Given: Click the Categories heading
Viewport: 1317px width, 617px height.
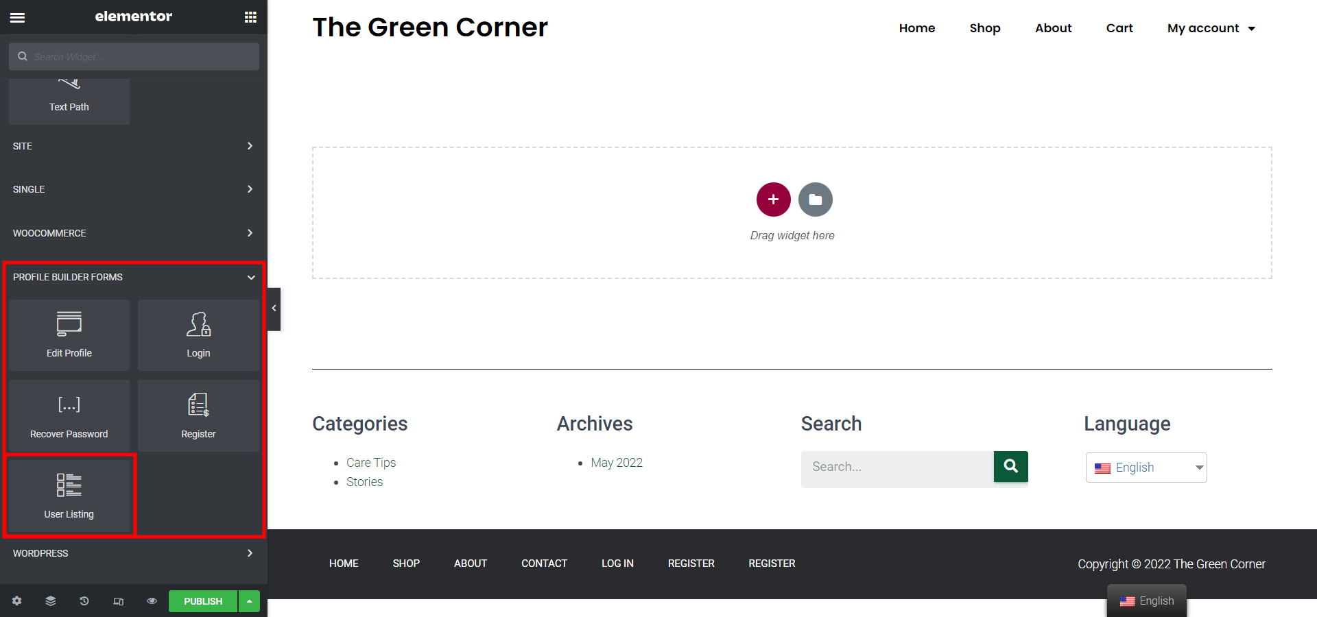Looking at the screenshot, I should tap(360, 424).
